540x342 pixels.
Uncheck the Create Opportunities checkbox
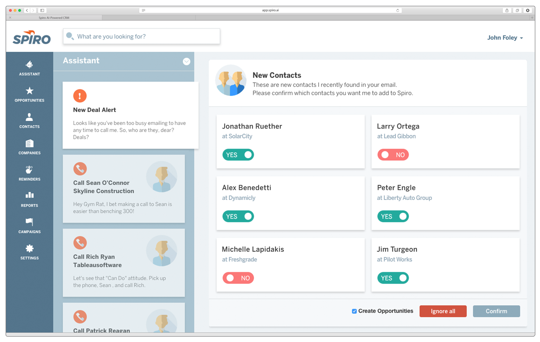tap(354, 311)
